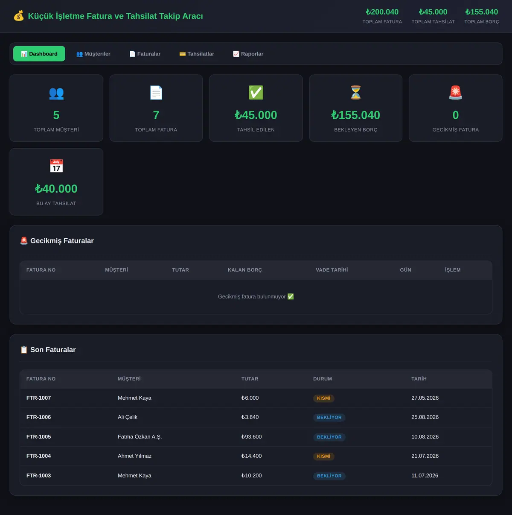Click the ₺14.400 amount cell

coord(252,456)
